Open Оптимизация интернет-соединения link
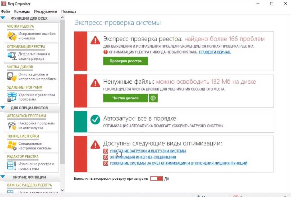 click(143, 157)
